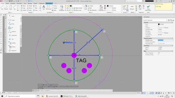Click the Group tool
The width and height of the screenshot is (175, 98).
[124, 7]
